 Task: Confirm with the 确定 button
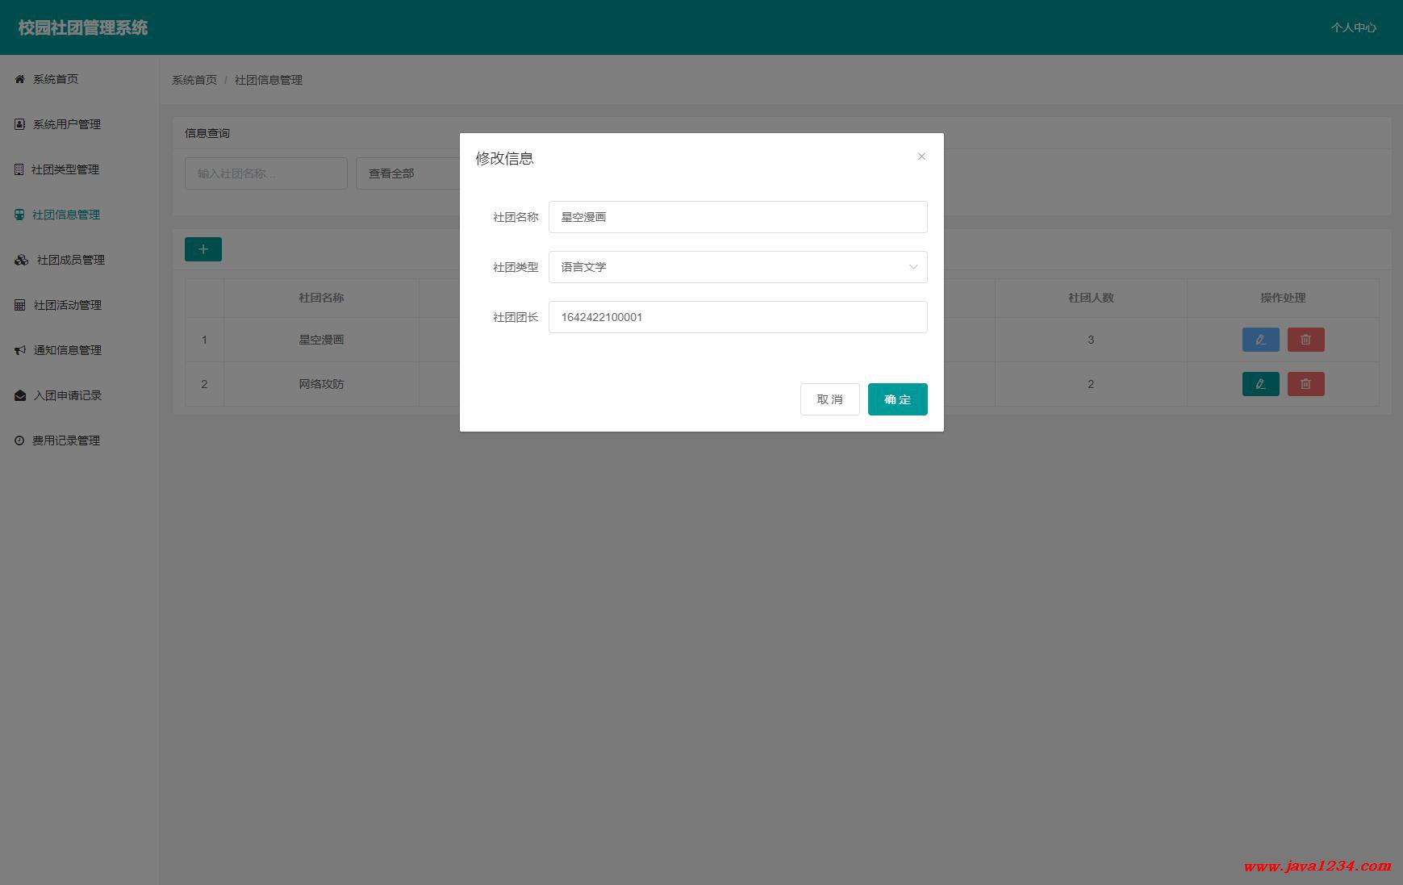(x=897, y=399)
